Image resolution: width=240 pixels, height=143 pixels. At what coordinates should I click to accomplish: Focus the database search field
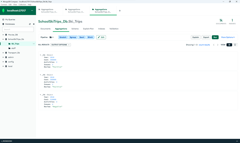click(18, 30)
